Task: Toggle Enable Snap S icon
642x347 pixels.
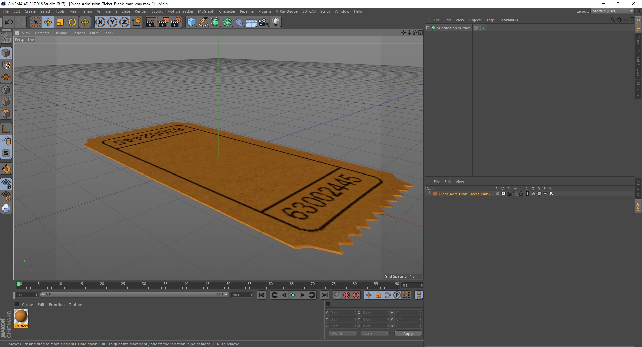Action: [x=6, y=153]
